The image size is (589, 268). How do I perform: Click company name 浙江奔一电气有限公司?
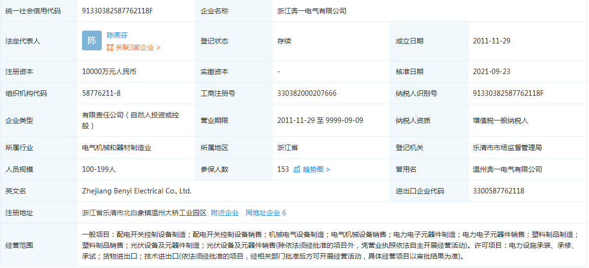[312, 11]
